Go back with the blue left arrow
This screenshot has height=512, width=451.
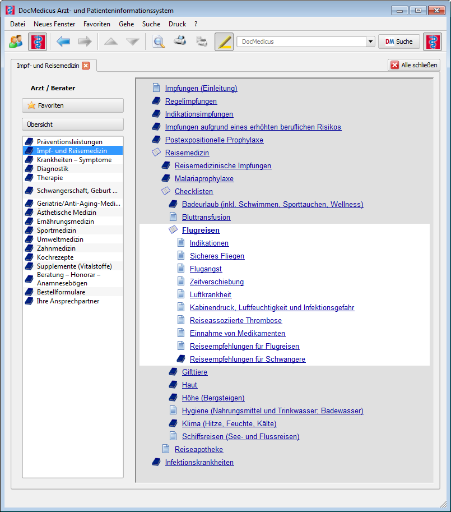coord(63,41)
